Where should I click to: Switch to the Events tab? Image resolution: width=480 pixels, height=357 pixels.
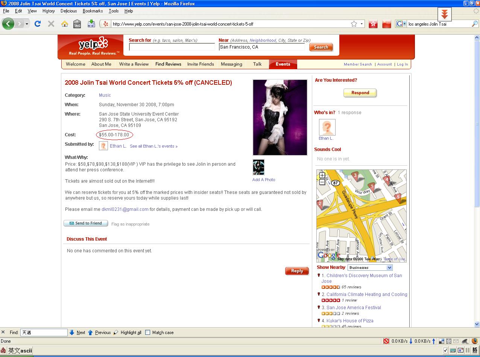tap(283, 64)
